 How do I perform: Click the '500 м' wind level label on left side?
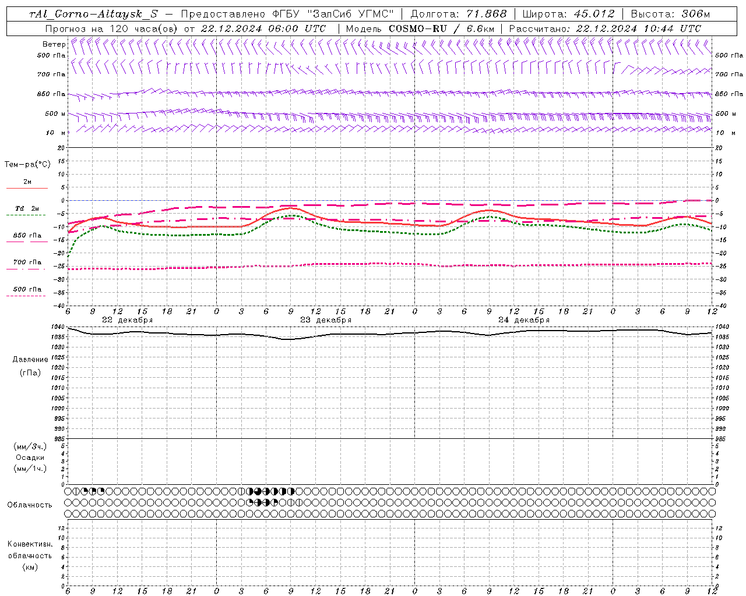coord(55,114)
